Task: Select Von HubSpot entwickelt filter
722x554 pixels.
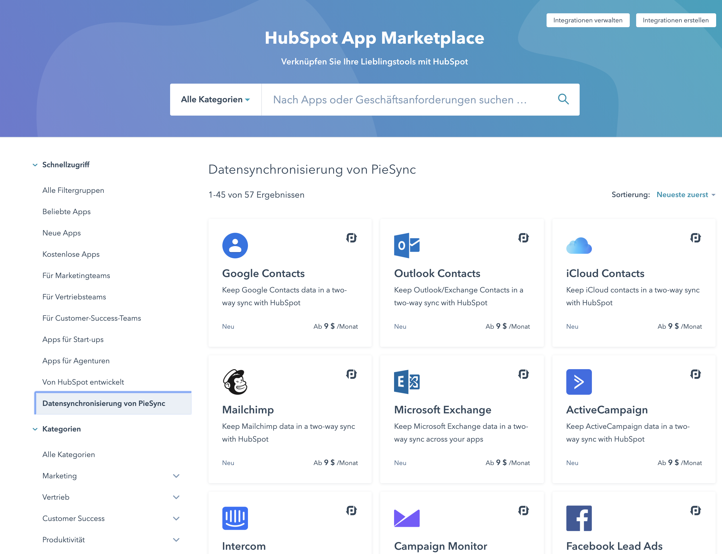Action: point(83,382)
